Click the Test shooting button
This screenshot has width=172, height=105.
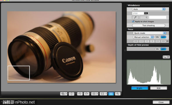[148, 25]
